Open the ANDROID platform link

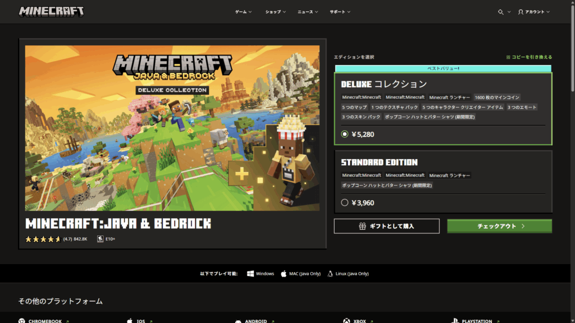coord(254,321)
